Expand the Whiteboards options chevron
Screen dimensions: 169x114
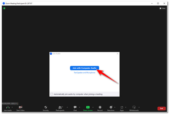tap(139, 107)
